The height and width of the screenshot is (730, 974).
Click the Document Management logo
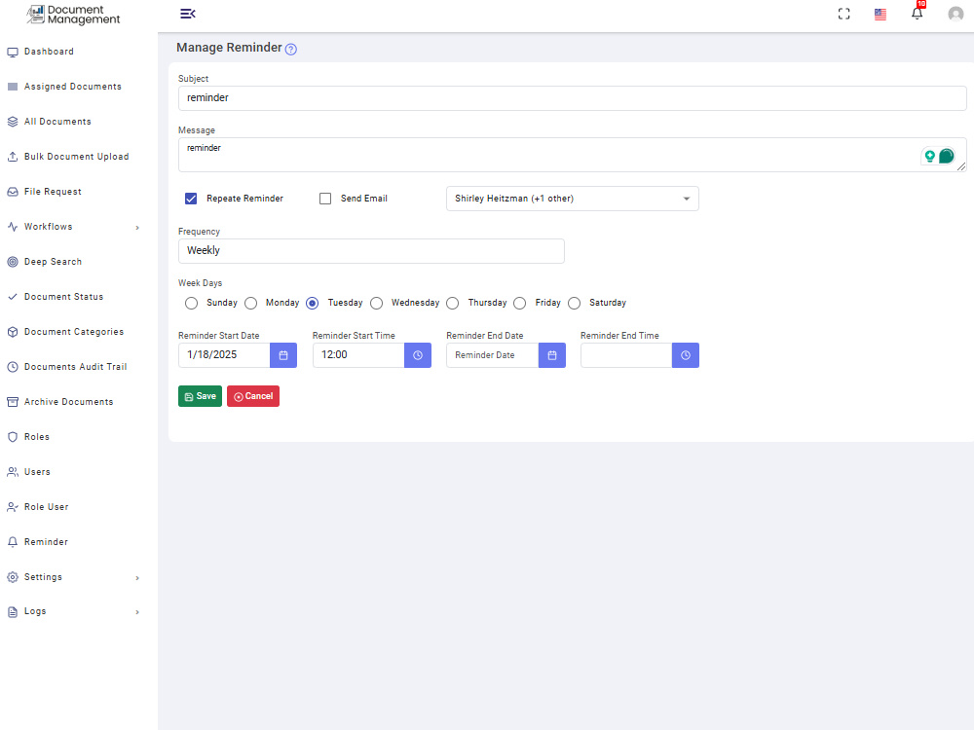click(73, 15)
